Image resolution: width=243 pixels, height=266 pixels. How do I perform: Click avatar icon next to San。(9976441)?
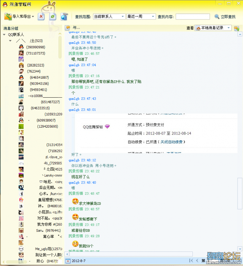21,230
